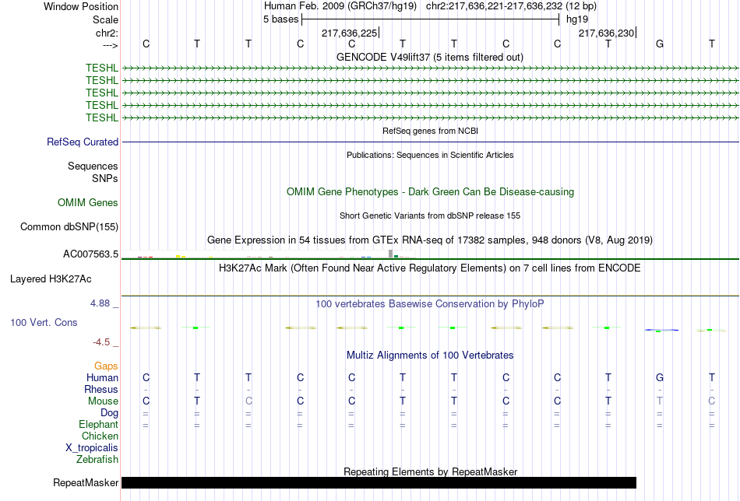The width and height of the screenshot is (740, 501).
Task: Open Short Genetic Variants from dbSNP title
Action: [x=429, y=215]
